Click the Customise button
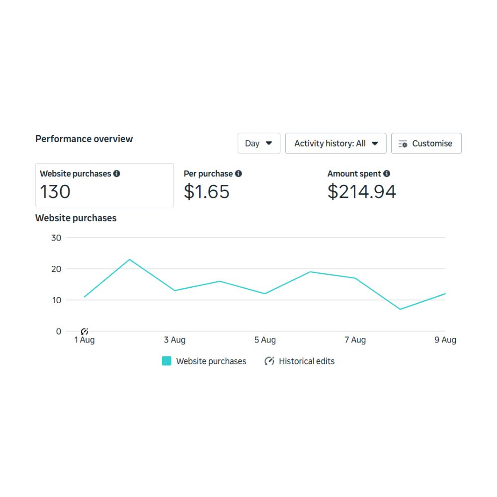 [426, 143]
